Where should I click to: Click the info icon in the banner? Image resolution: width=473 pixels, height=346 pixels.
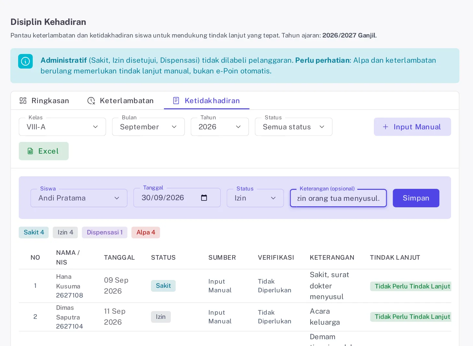click(25, 61)
